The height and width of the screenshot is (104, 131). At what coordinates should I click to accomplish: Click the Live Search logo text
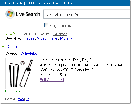click(28, 14)
